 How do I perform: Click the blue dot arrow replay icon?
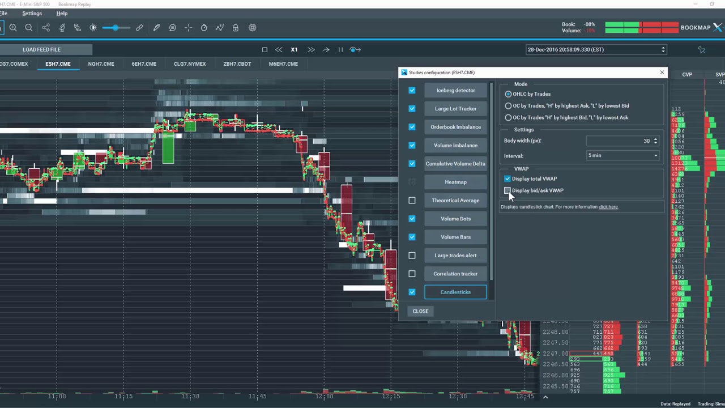tap(355, 50)
